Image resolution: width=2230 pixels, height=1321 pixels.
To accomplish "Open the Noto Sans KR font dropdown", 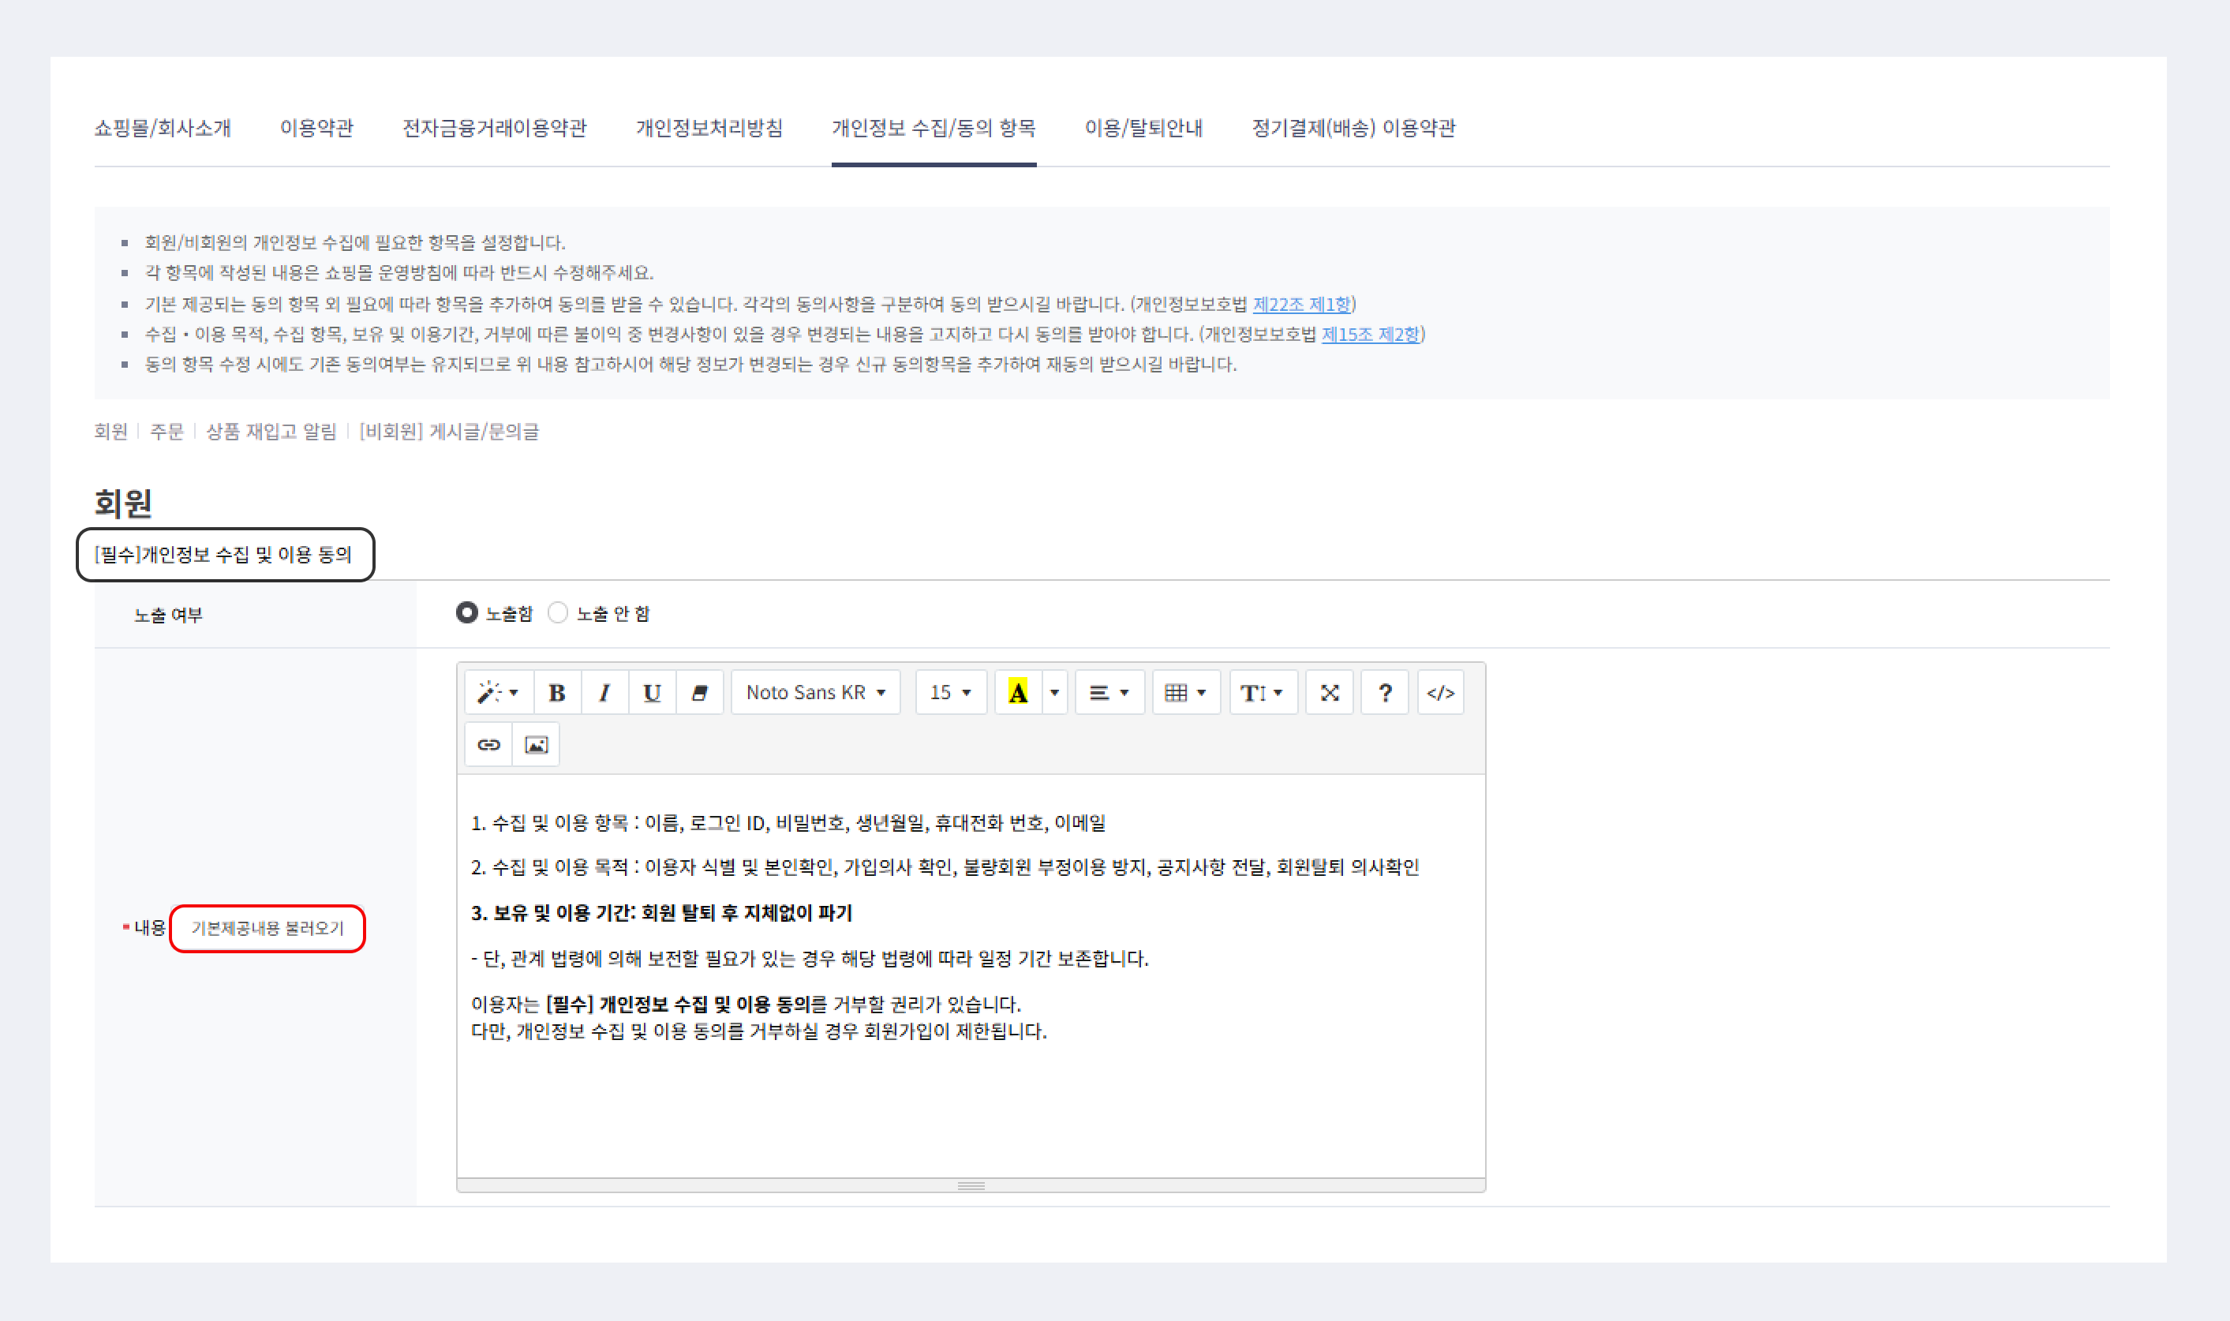I will [x=815, y=693].
